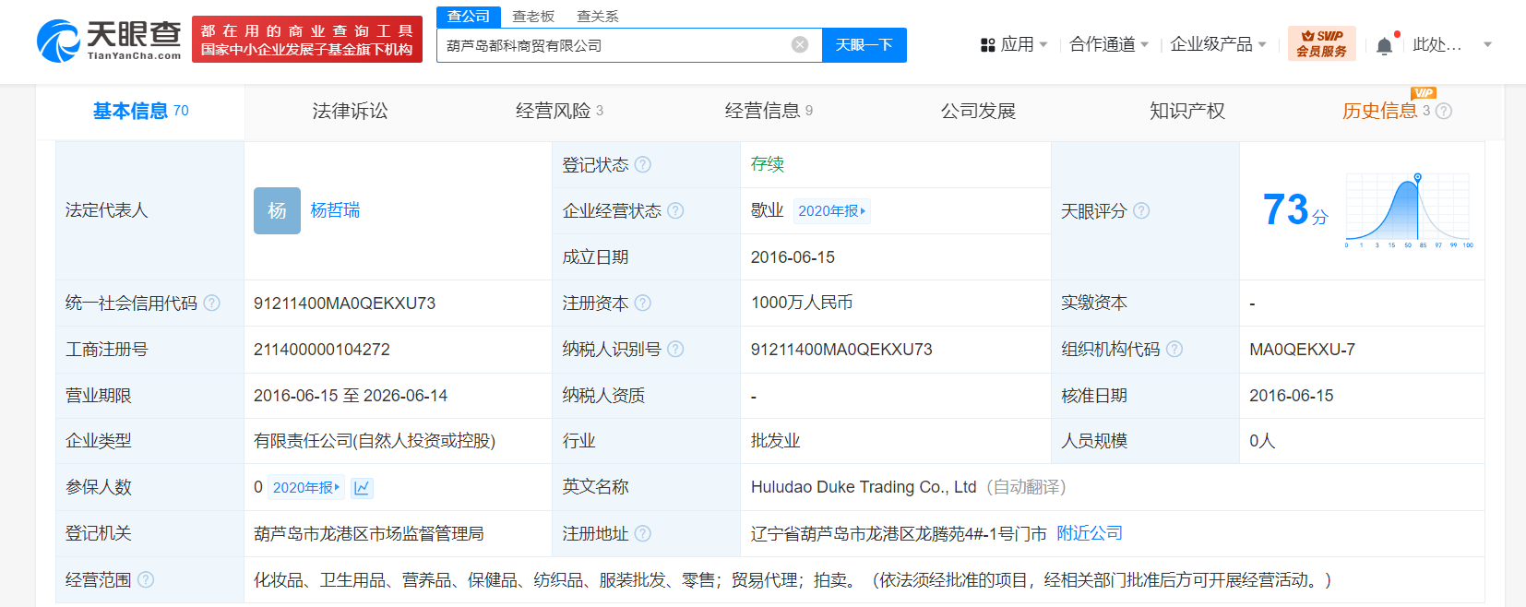Open the notification bell
The width and height of the screenshot is (1526, 607).
(1384, 45)
